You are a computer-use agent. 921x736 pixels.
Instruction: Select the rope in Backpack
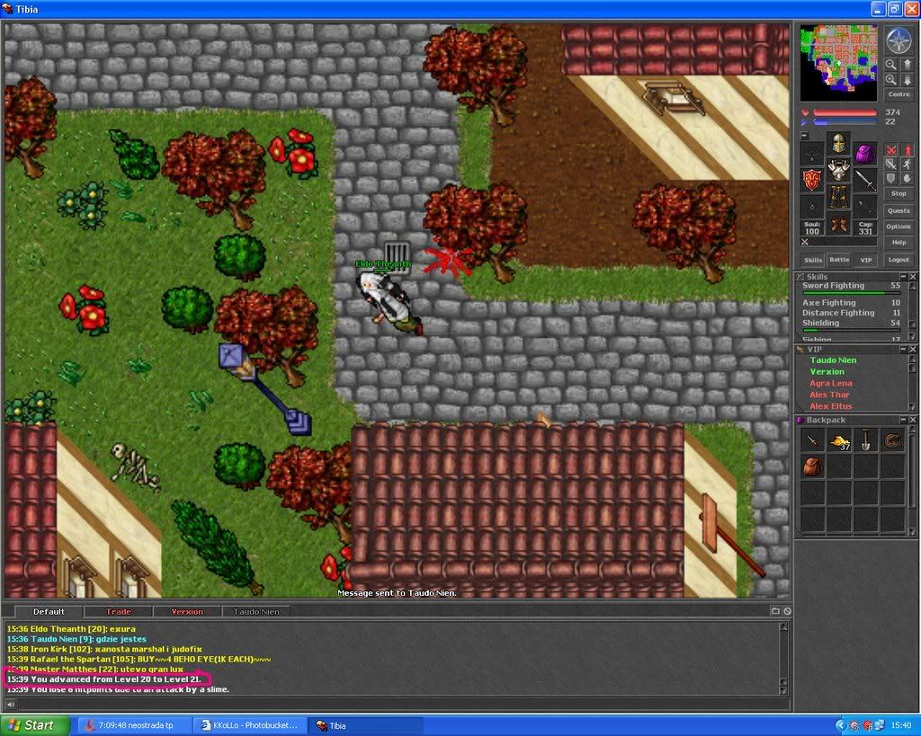(x=892, y=440)
